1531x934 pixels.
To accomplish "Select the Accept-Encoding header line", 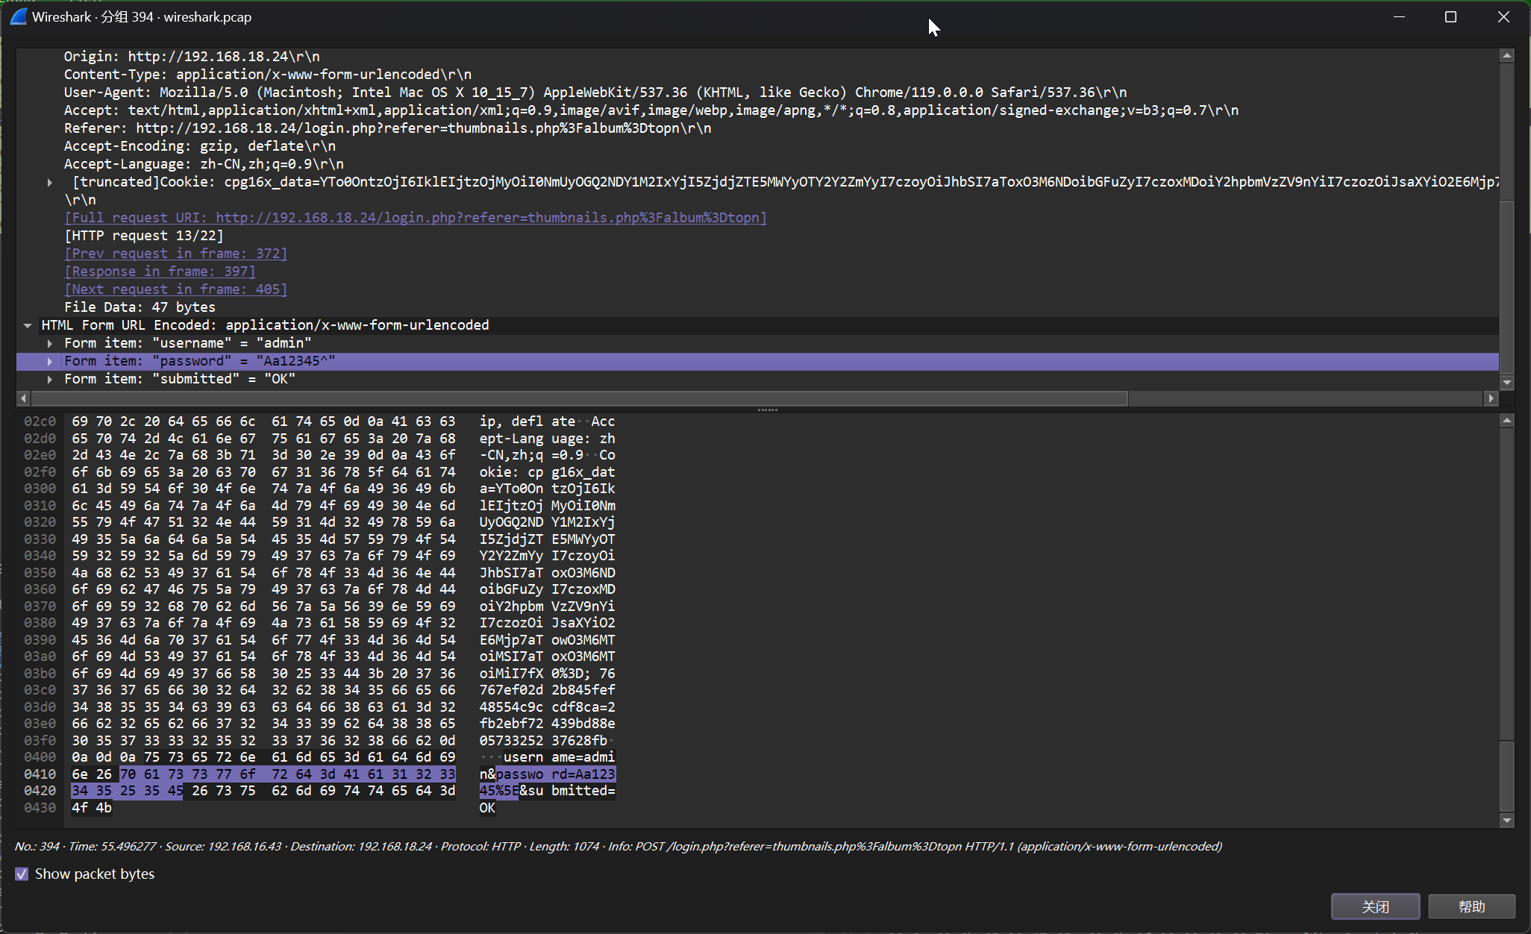I will (200, 146).
